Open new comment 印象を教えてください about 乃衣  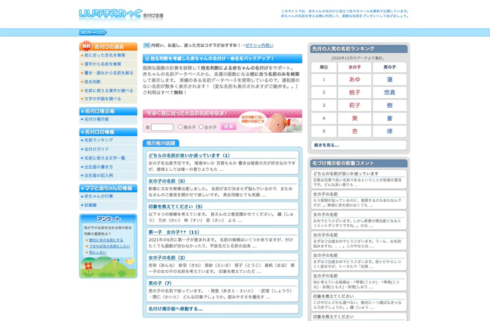click(x=359, y=301)
